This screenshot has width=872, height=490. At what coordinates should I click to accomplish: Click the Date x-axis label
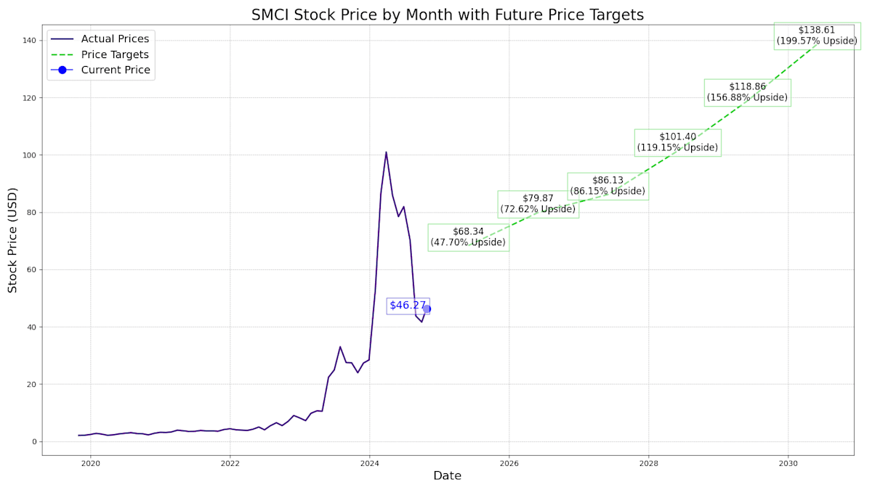pyautogui.click(x=447, y=476)
